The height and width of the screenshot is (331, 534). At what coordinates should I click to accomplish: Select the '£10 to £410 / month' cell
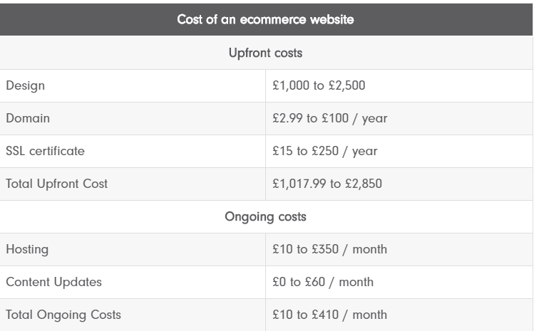(x=329, y=315)
